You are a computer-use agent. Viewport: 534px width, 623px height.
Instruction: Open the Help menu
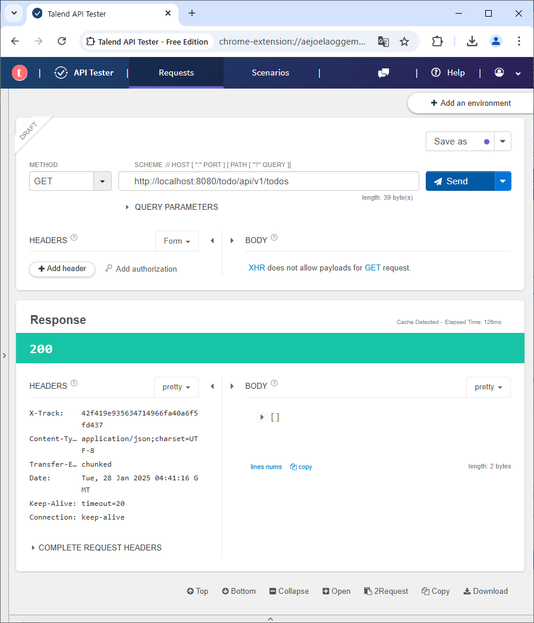pyautogui.click(x=448, y=73)
